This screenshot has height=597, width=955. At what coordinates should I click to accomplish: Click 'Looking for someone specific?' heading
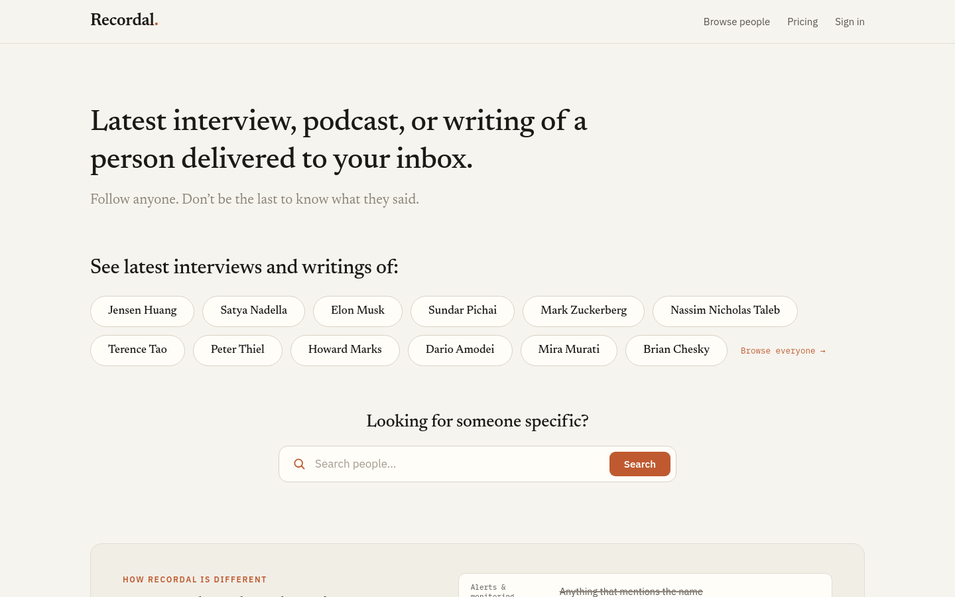pos(477,422)
